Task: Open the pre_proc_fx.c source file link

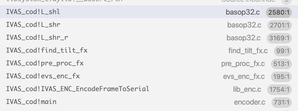Action: point(243,64)
